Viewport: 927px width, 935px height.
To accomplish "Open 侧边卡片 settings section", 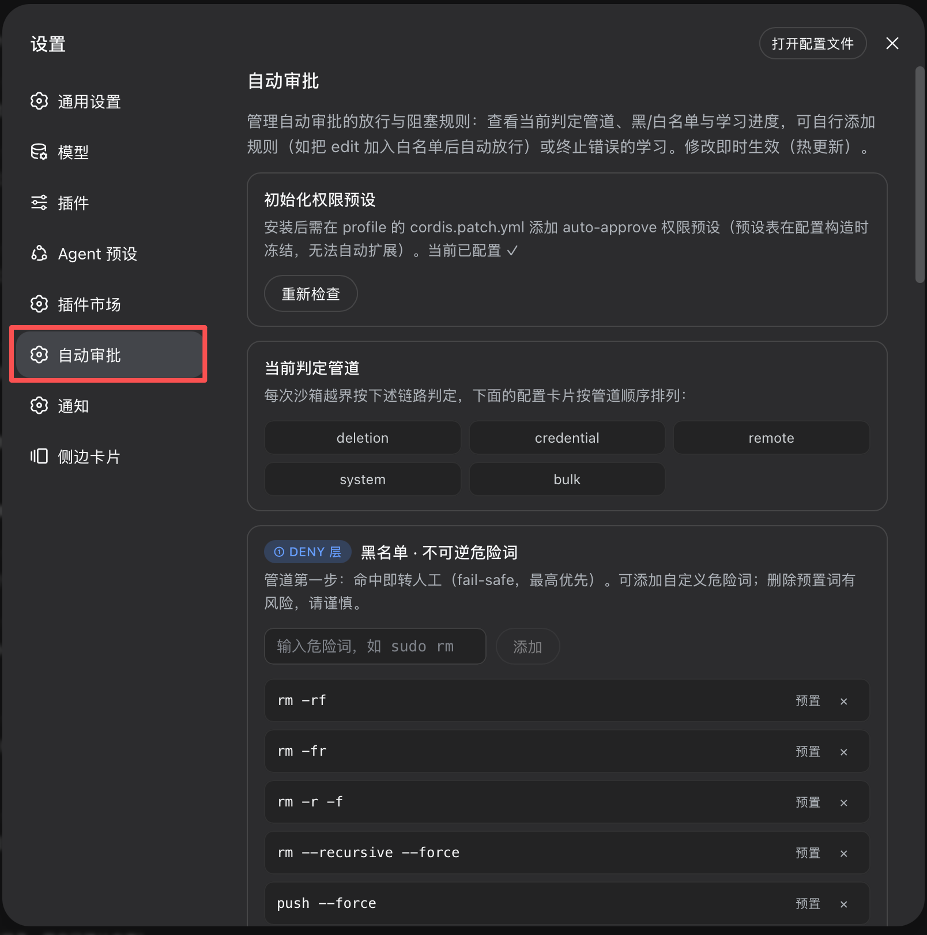I will click(110, 457).
